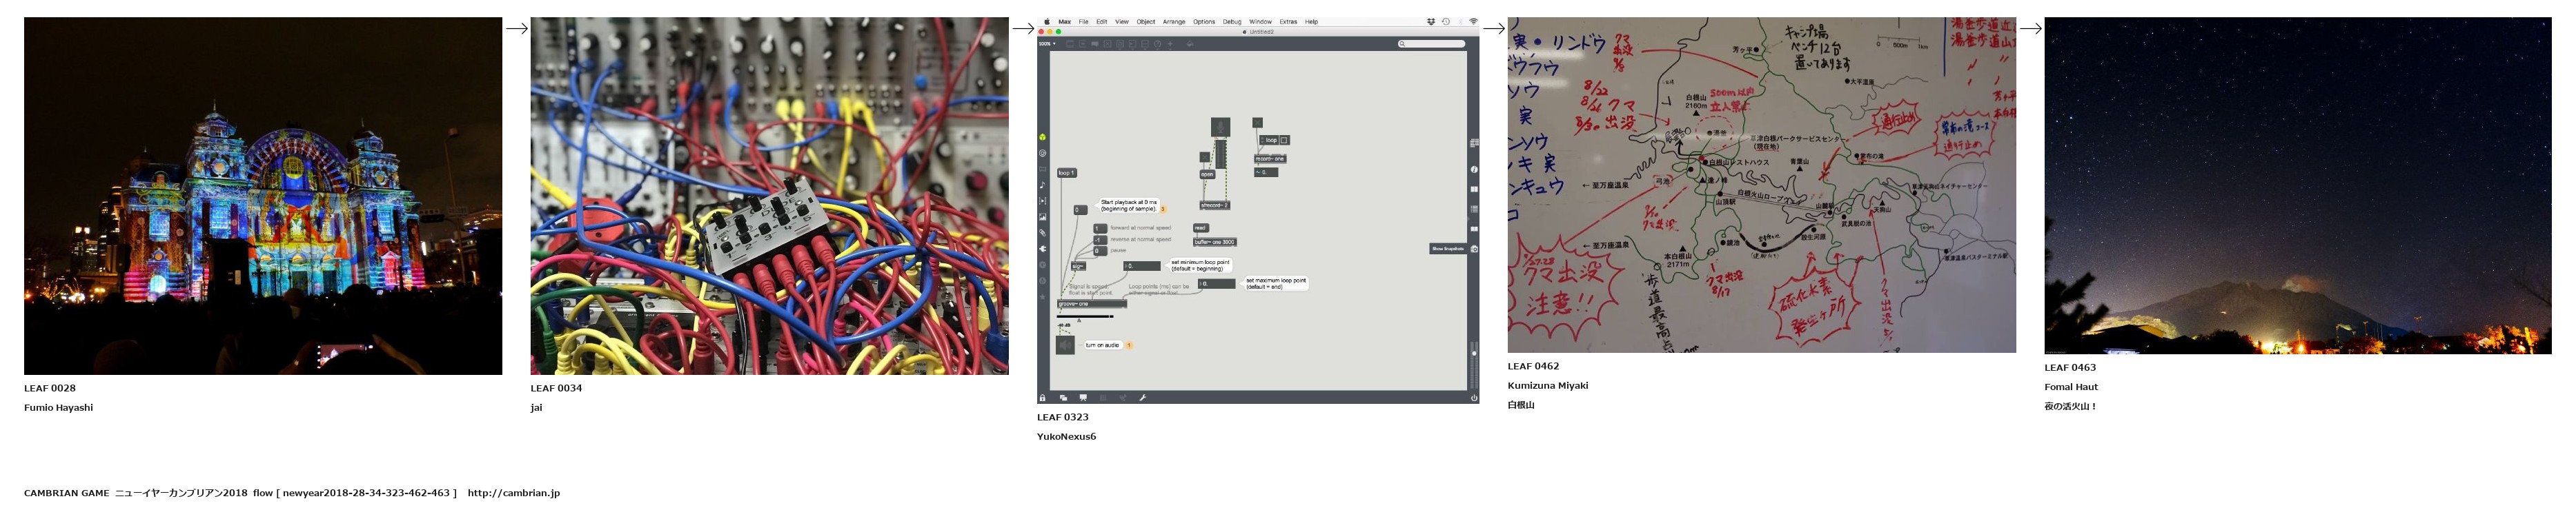Click the search field in the Max toolbar

point(1432,44)
